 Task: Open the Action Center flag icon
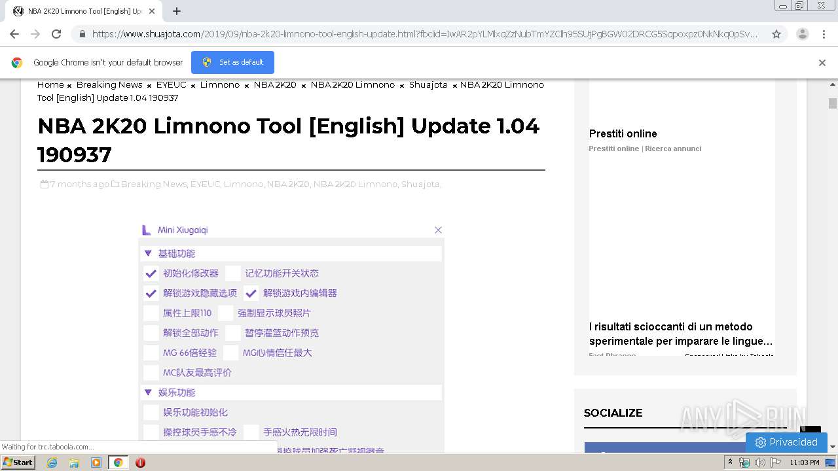(x=776, y=462)
